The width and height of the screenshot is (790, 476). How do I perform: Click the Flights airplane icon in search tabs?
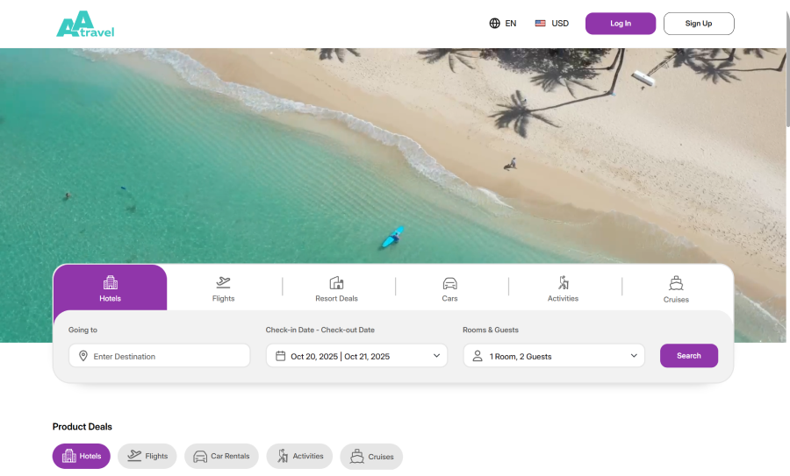pos(223,282)
